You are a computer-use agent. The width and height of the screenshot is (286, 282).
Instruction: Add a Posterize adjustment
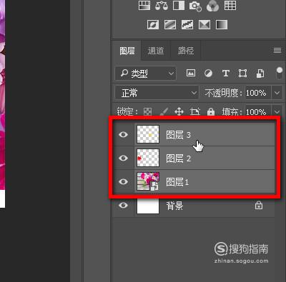pyautogui.click(x=170, y=24)
